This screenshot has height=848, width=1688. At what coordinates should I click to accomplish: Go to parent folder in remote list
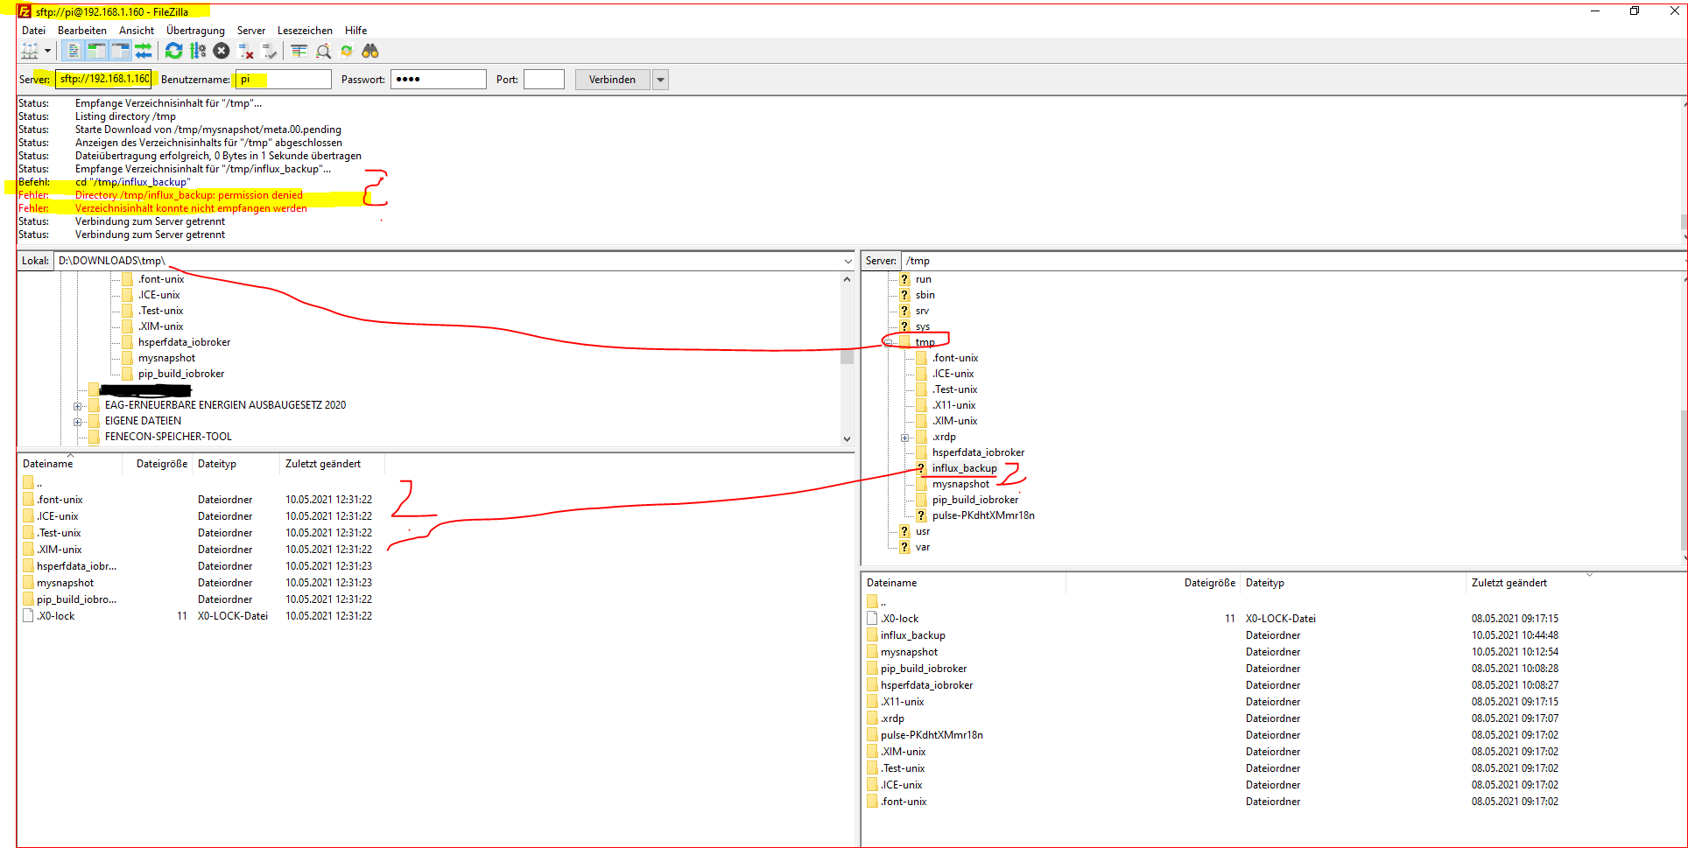[876, 602]
